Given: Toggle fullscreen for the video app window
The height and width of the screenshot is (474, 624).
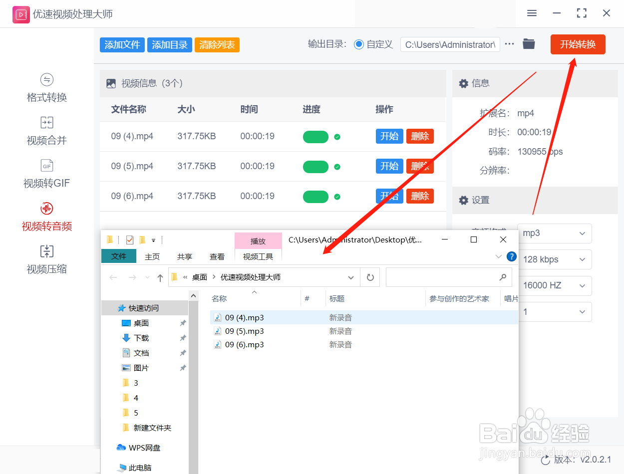Looking at the screenshot, I should (x=582, y=13).
